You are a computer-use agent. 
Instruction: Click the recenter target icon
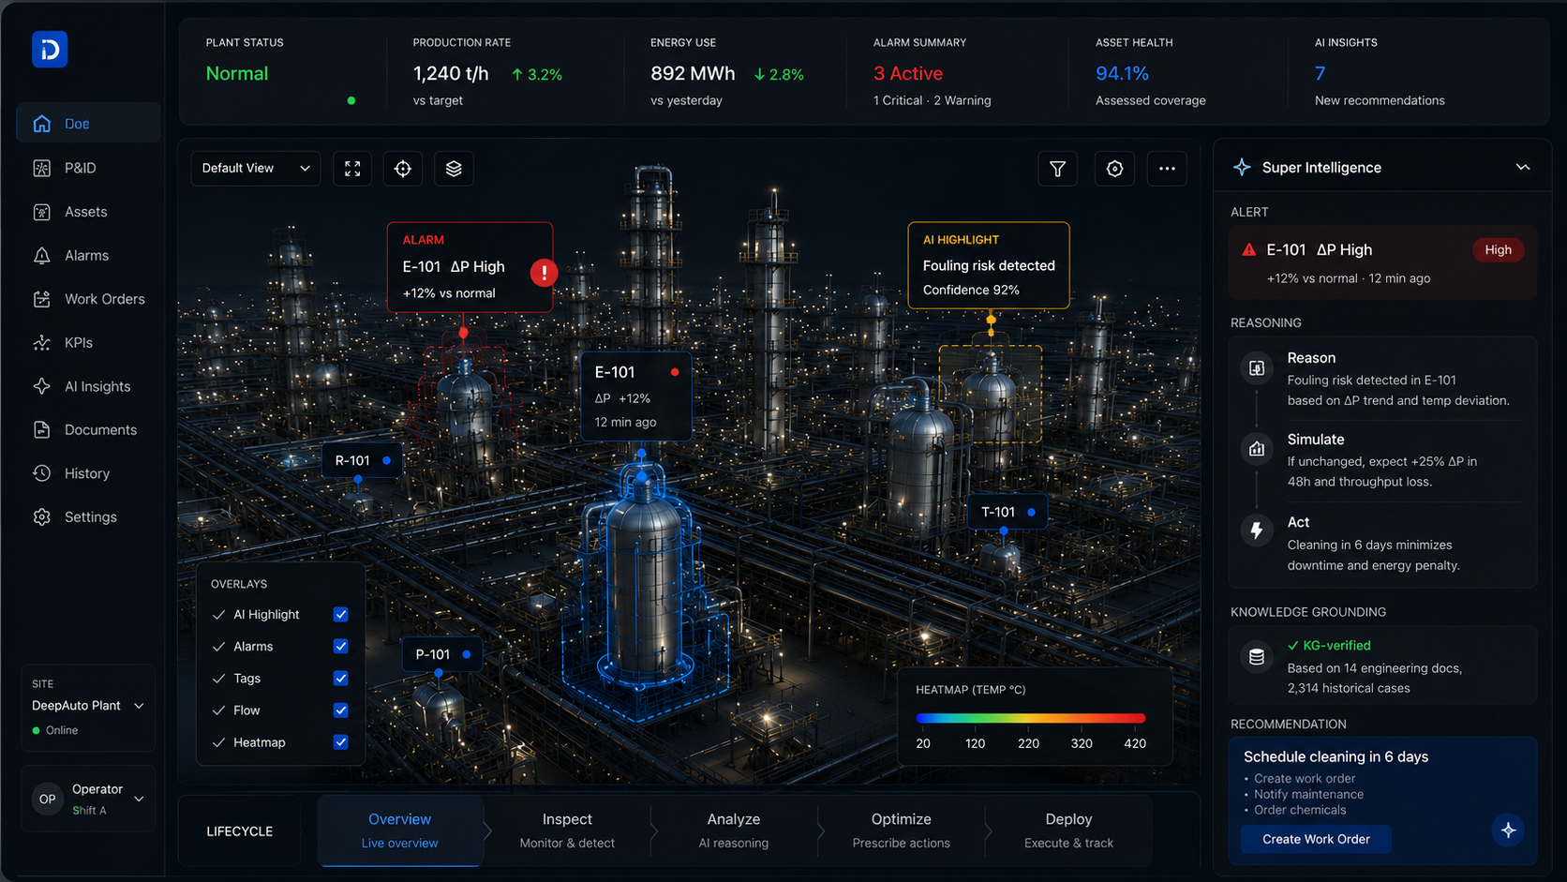pos(403,169)
